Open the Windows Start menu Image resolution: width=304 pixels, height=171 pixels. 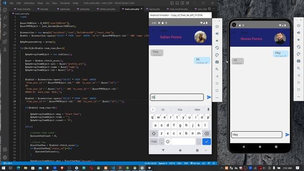tap(3, 168)
